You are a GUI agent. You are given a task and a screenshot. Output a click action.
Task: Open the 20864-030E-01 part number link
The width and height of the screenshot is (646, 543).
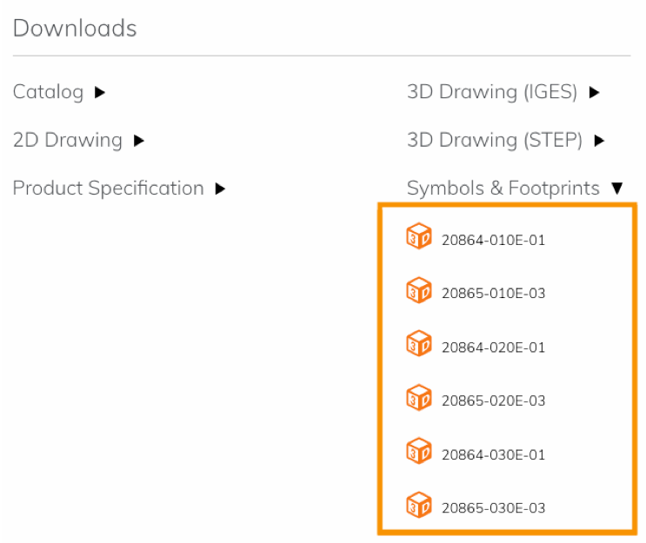(x=493, y=455)
